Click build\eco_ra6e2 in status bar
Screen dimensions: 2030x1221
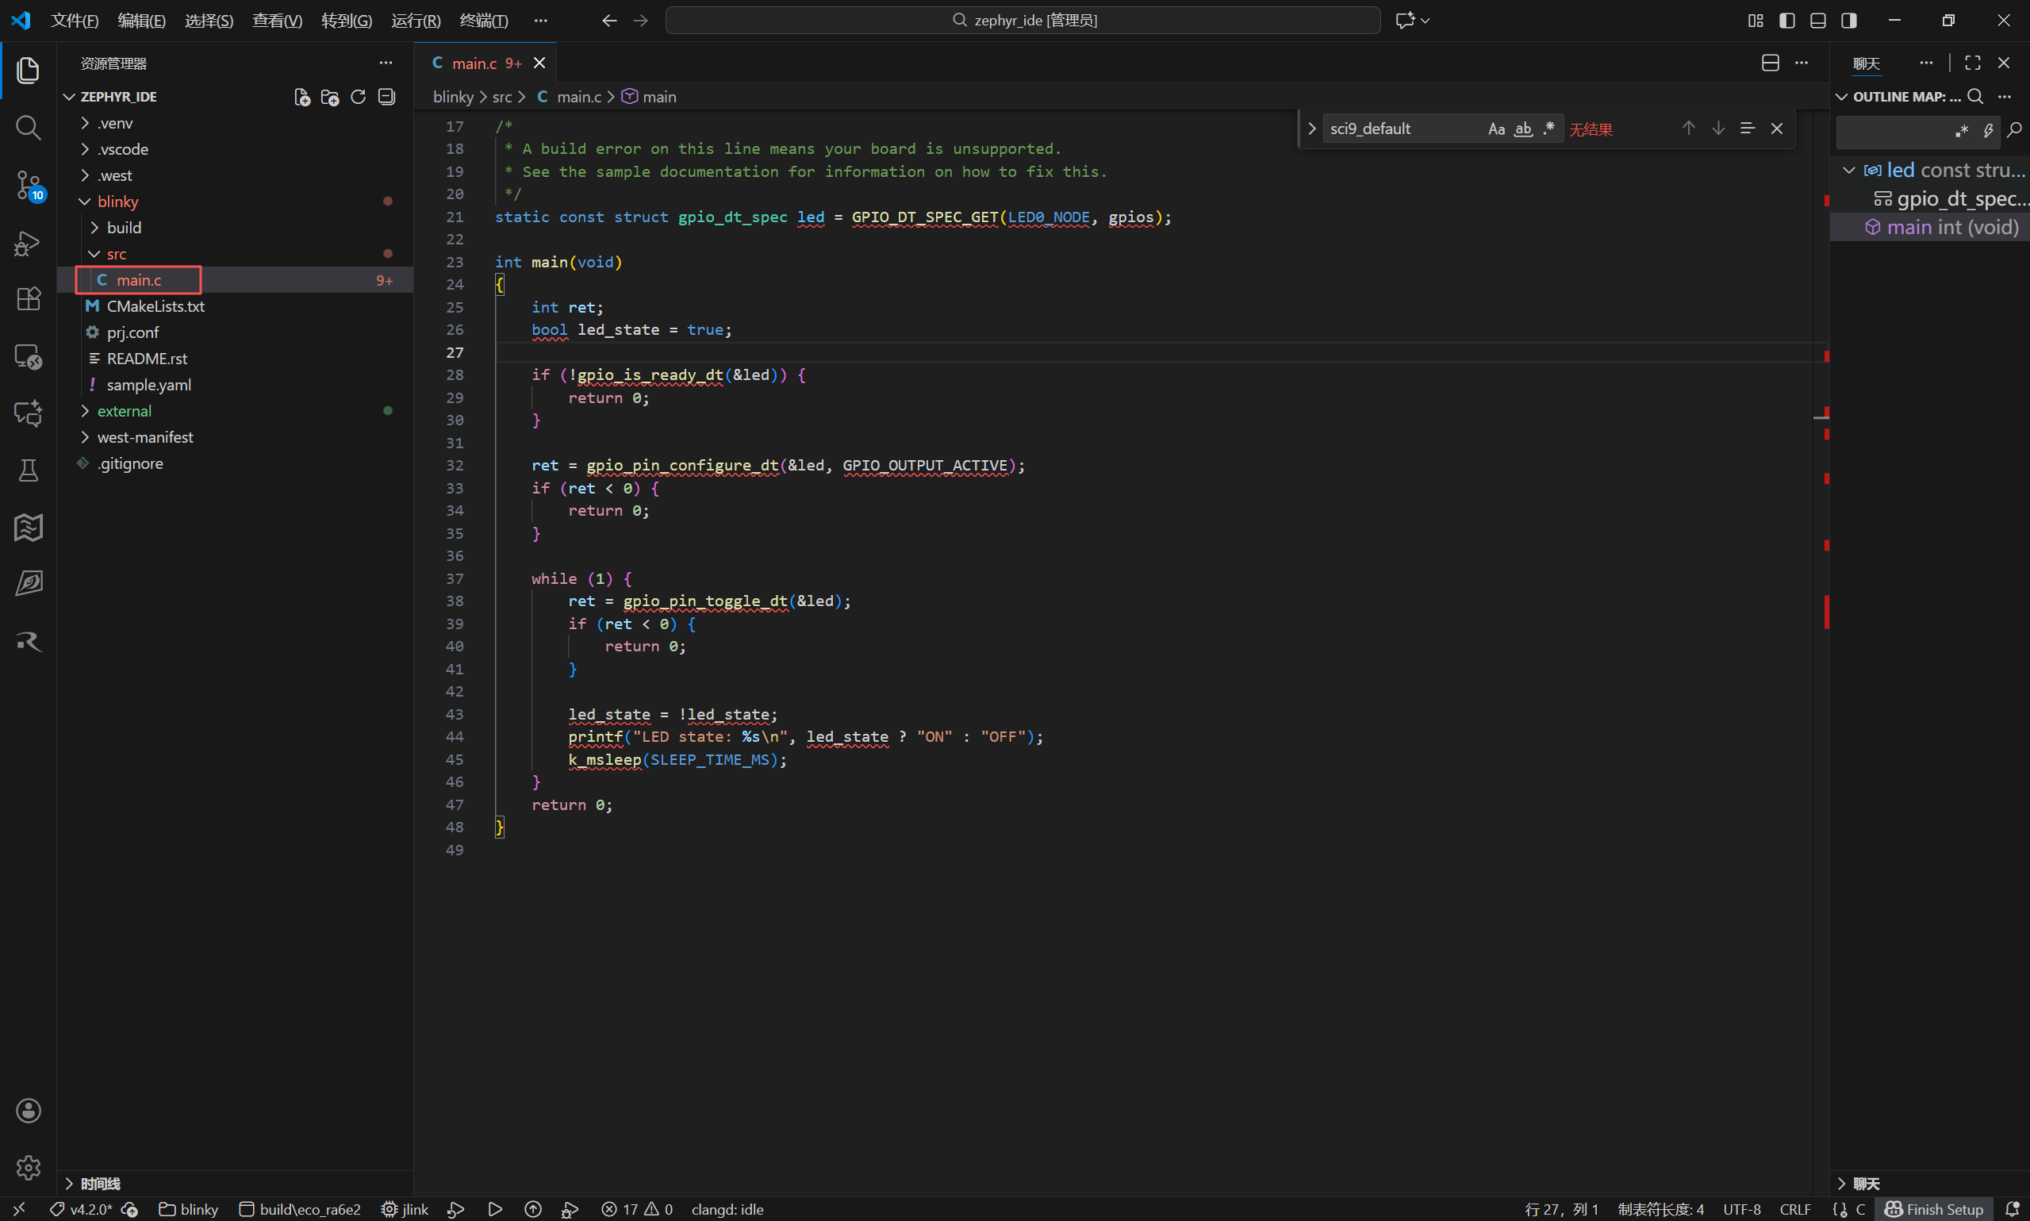pos(299,1209)
